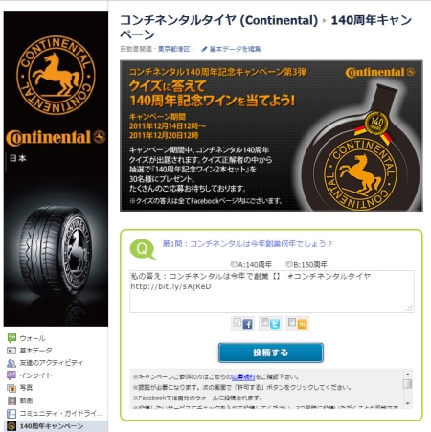This screenshot has width=431, height=432.
Task: Click the pencil icon to edit basic data
Action: 204,49
